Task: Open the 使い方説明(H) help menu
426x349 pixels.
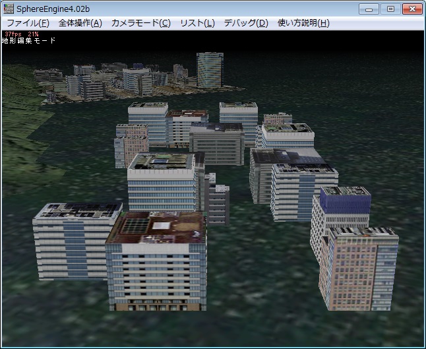Action: pyautogui.click(x=303, y=23)
